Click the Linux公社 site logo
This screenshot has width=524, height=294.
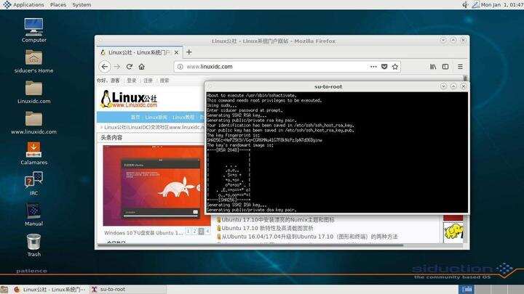(x=129, y=99)
